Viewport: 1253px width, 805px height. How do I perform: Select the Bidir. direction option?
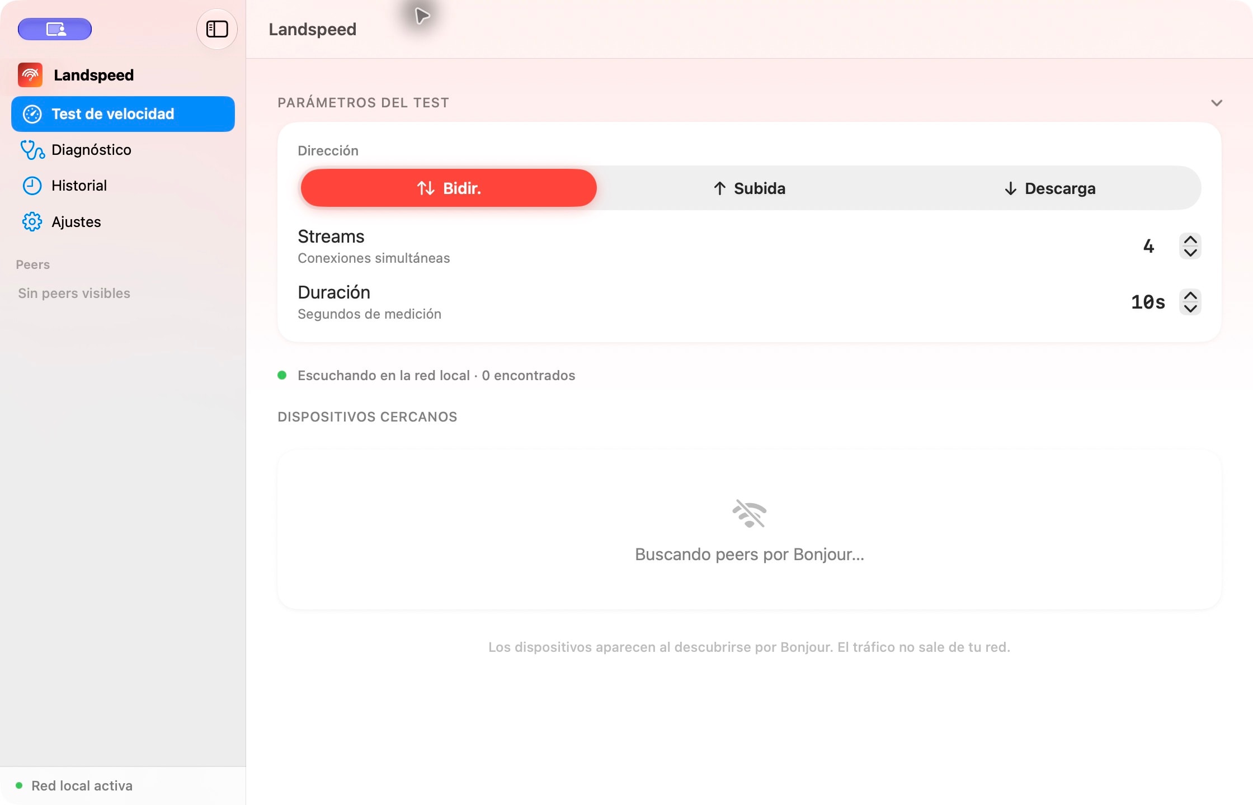click(x=449, y=188)
